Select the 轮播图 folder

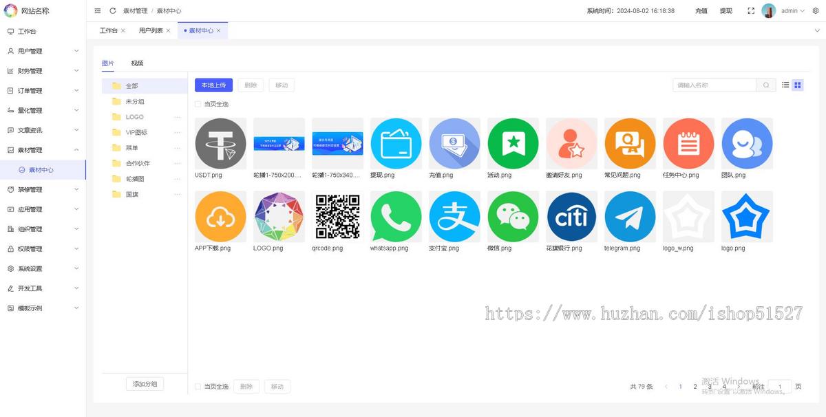[145, 179]
